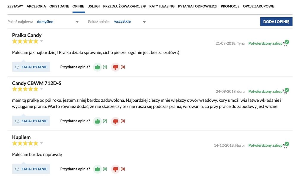The width and height of the screenshot is (297, 177).
Task: Open the 'Pokaż opinie' wszystkie filter dropdown
Action: 130,22
